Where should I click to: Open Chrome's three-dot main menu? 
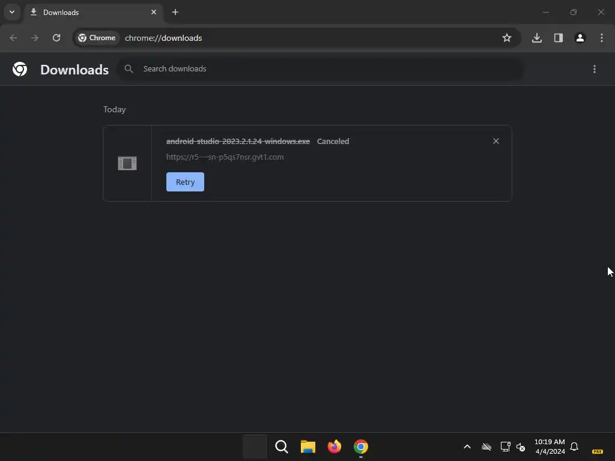602,38
